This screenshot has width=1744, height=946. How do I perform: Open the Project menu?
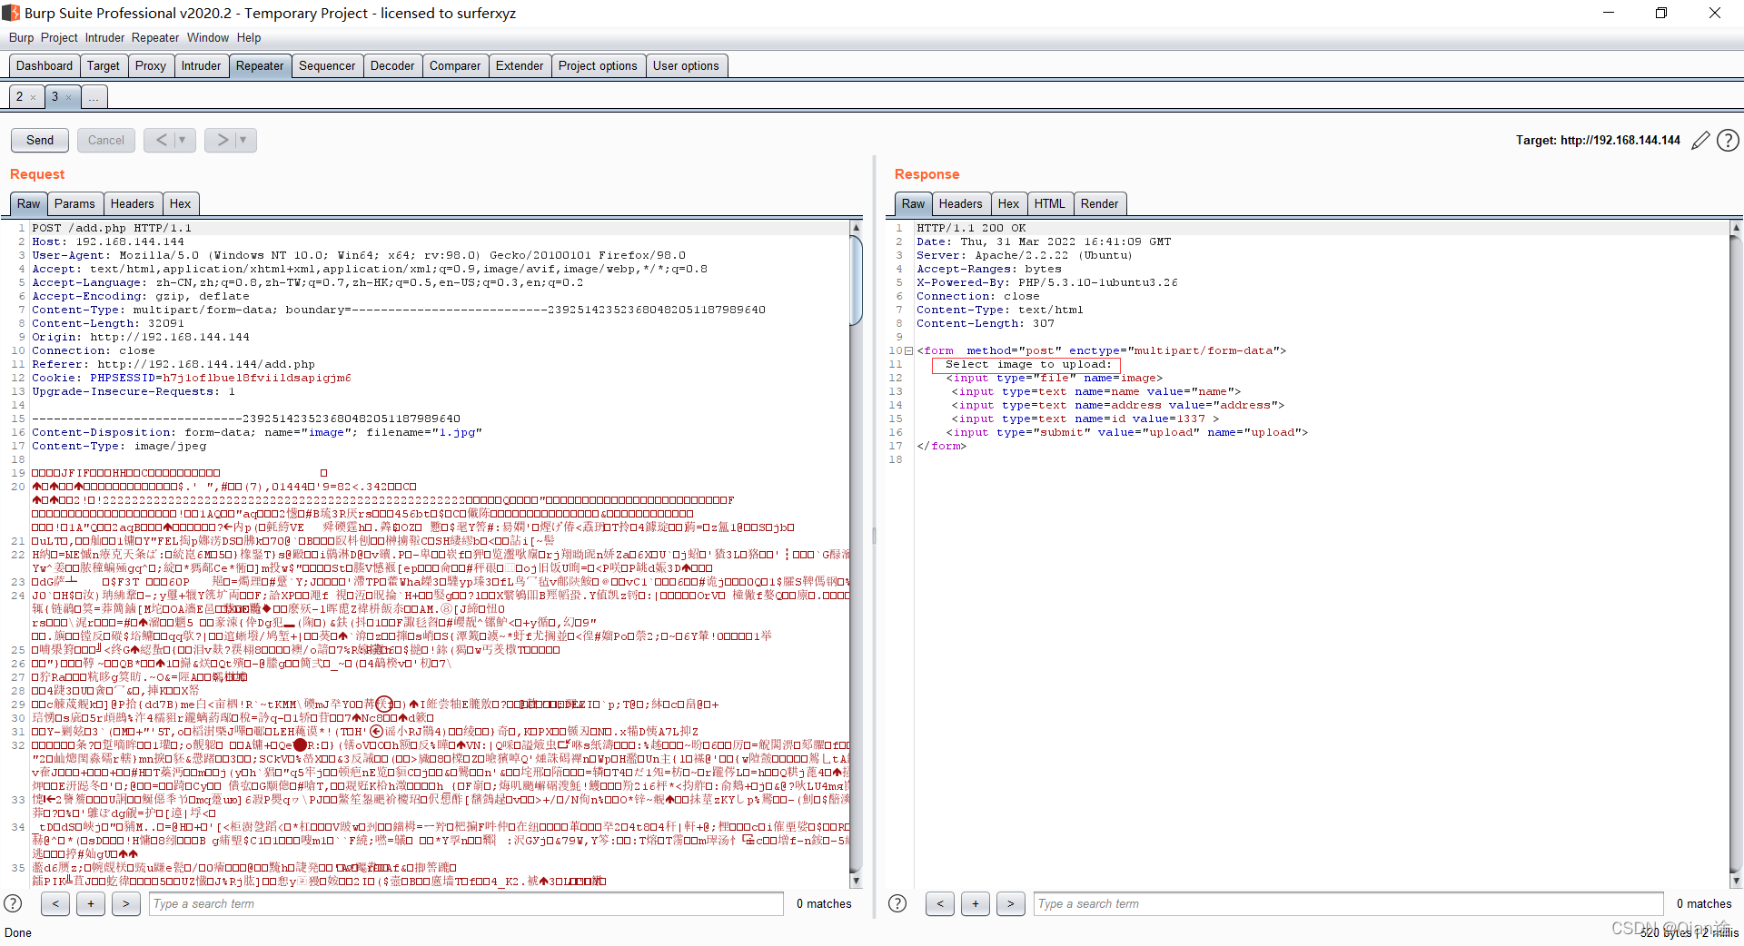59,37
